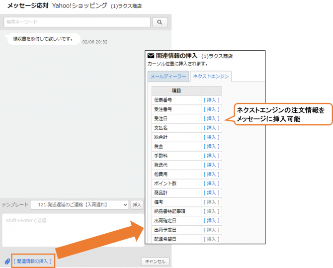Click the 伝票番号 item label
Image resolution: width=333 pixels, height=268 pixels.
[163, 100]
